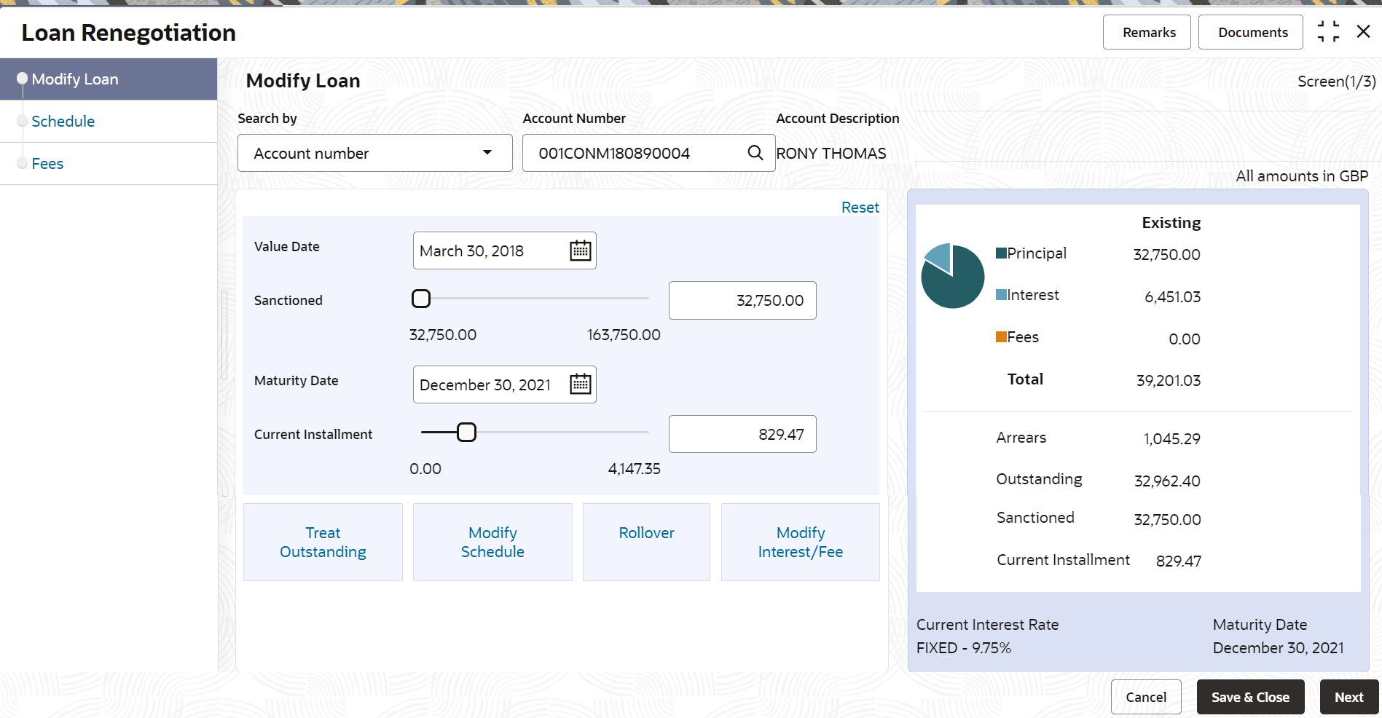Click the Sanctioned amount input field
This screenshot has height=718, width=1382.
pos(742,301)
